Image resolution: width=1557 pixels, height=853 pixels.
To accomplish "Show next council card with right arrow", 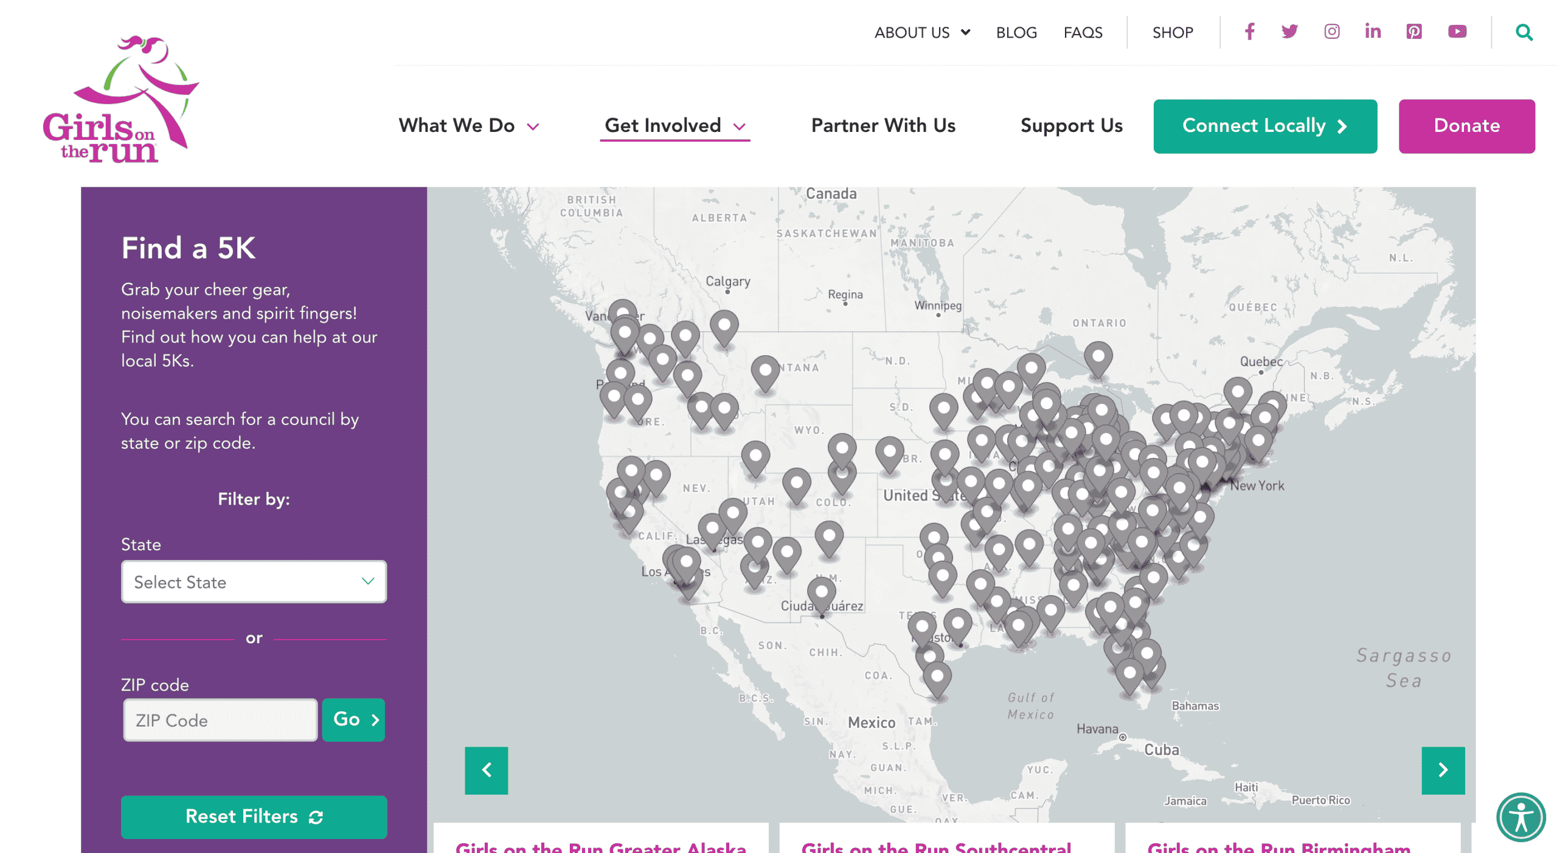I will pos(1442,770).
